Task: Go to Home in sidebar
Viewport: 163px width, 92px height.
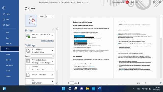Action: tap(9, 14)
